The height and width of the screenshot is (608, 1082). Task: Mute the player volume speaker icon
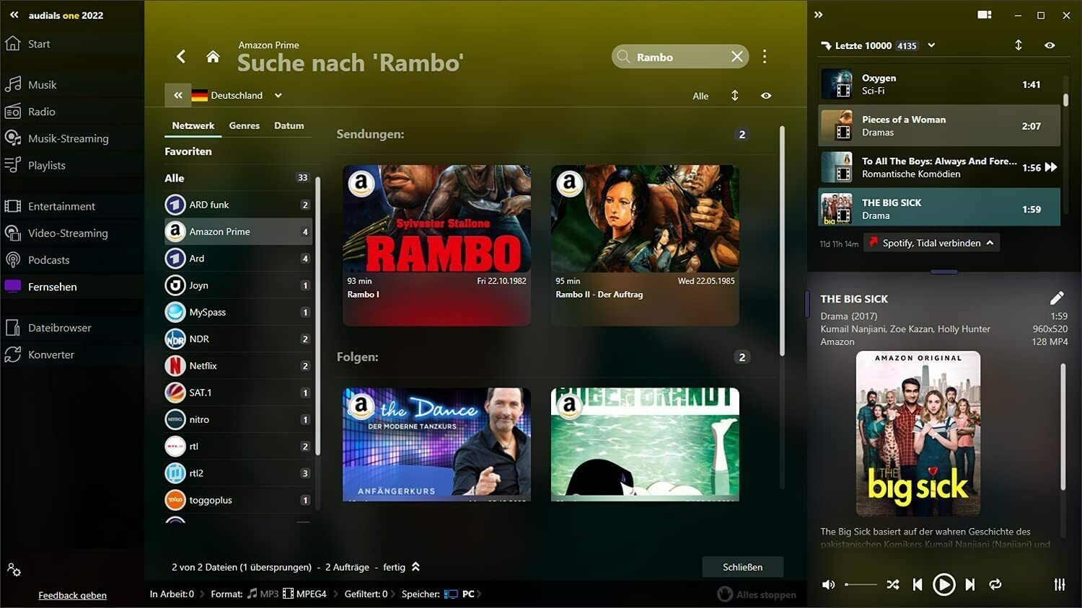click(x=828, y=585)
